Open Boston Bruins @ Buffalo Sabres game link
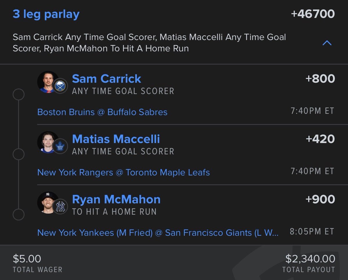 click(102, 112)
